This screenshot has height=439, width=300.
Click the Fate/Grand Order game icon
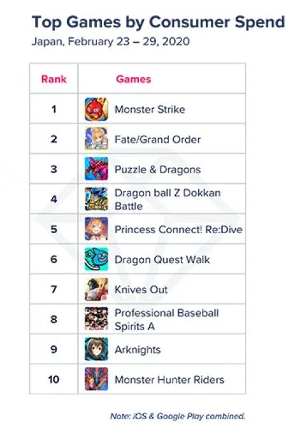coord(96,139)
